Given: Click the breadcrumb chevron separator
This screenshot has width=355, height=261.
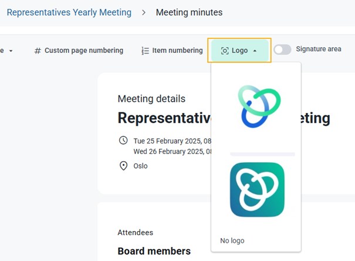Looking at the screenshot, I should point(144,12).
